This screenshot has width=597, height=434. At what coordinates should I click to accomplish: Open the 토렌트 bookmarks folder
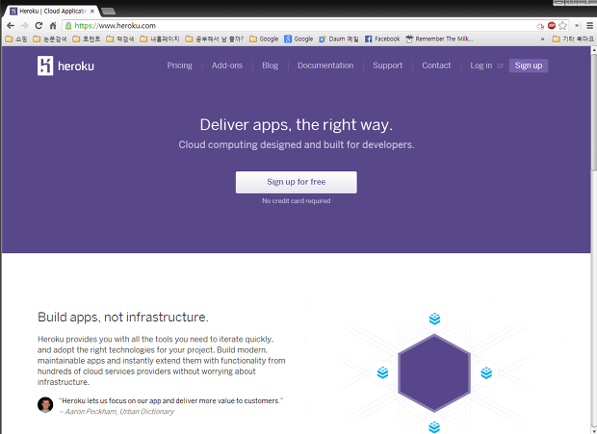coord(87,38)
